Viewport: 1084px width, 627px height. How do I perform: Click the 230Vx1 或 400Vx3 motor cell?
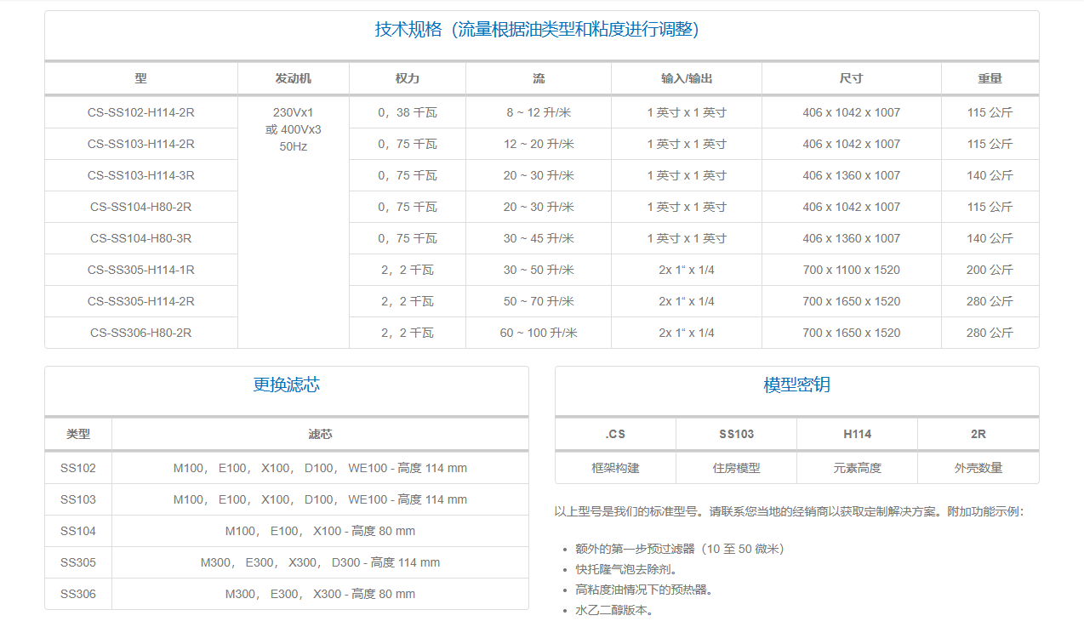click(x=293, y=129)
